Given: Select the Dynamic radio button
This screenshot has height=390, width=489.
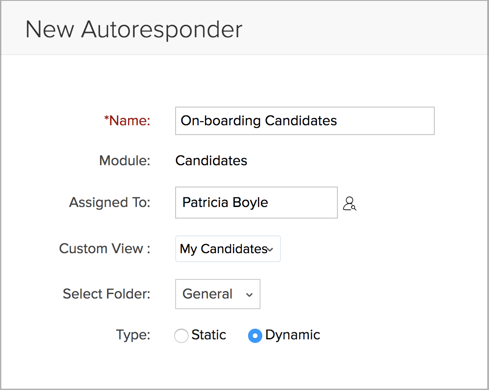Looking at the screenshot, I should click(255, 336).
